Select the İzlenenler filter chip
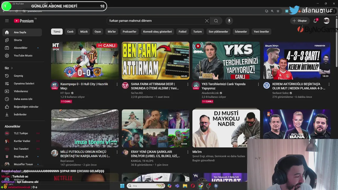 pyautogui.click(x=241, y=32)
